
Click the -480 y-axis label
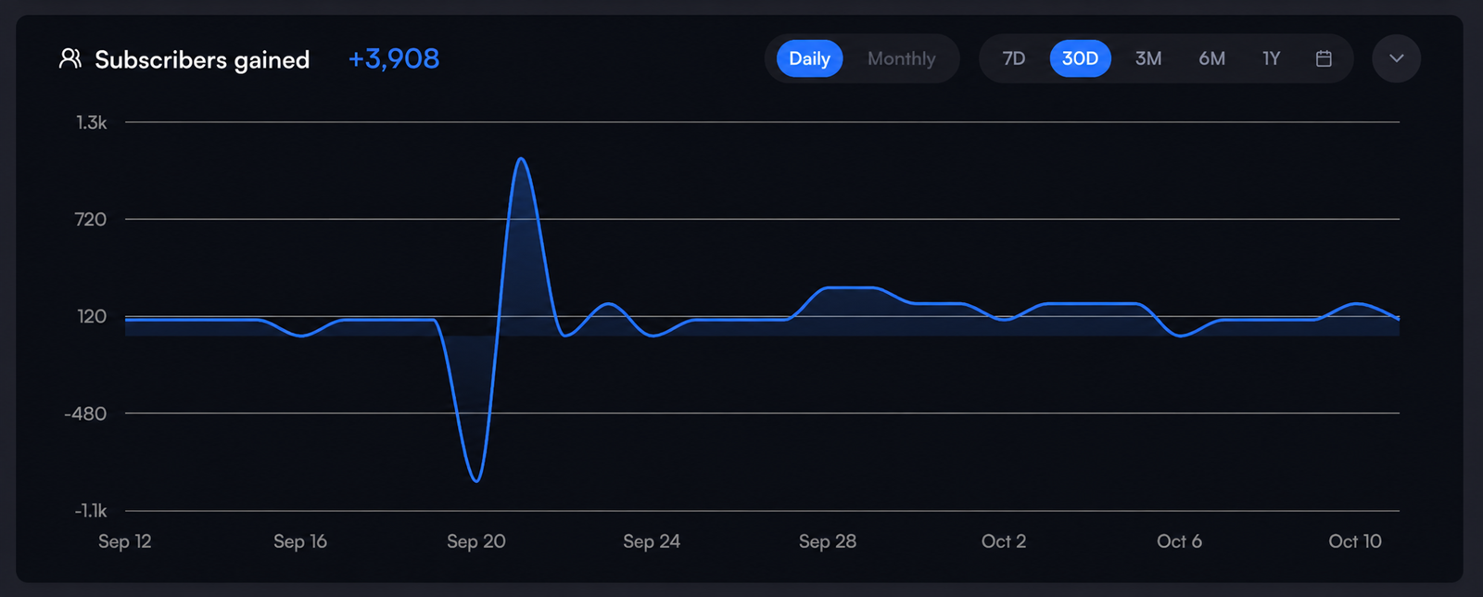[x=85, y=413]
